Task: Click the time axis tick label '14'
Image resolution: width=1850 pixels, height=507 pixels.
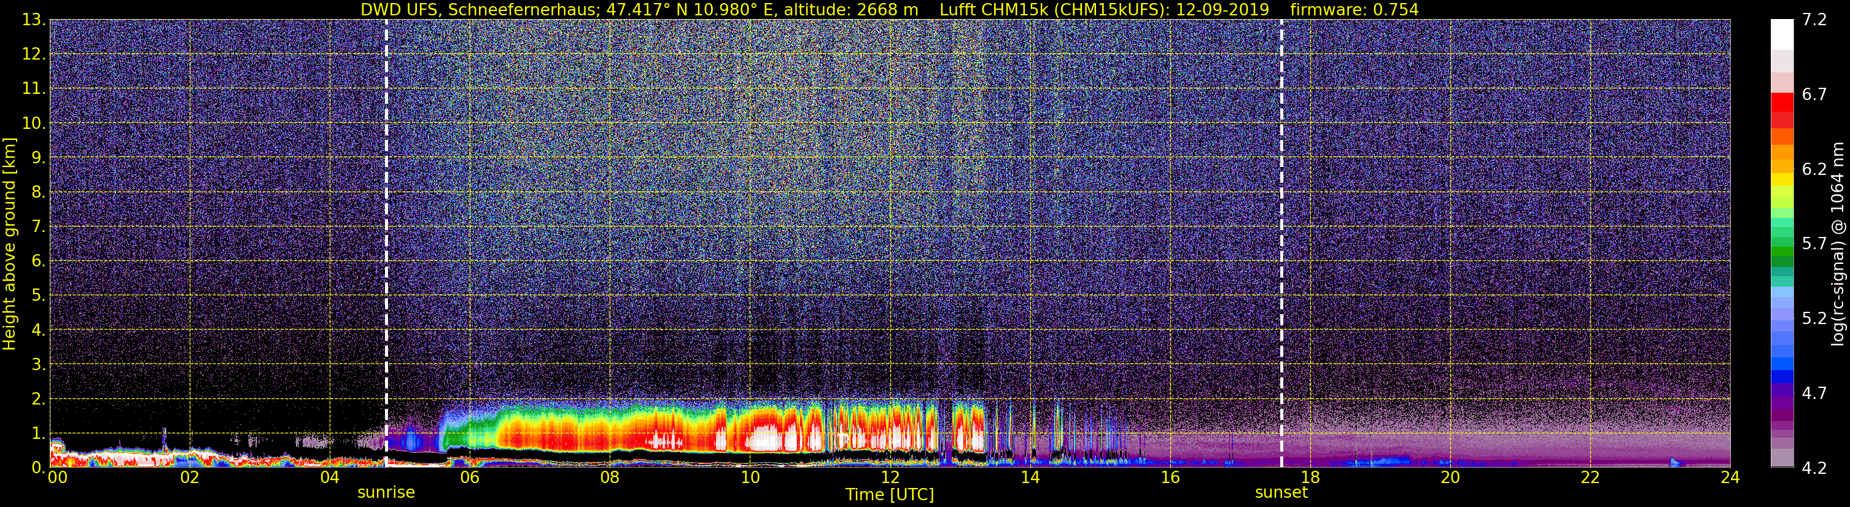Action: coord(1030,478)
